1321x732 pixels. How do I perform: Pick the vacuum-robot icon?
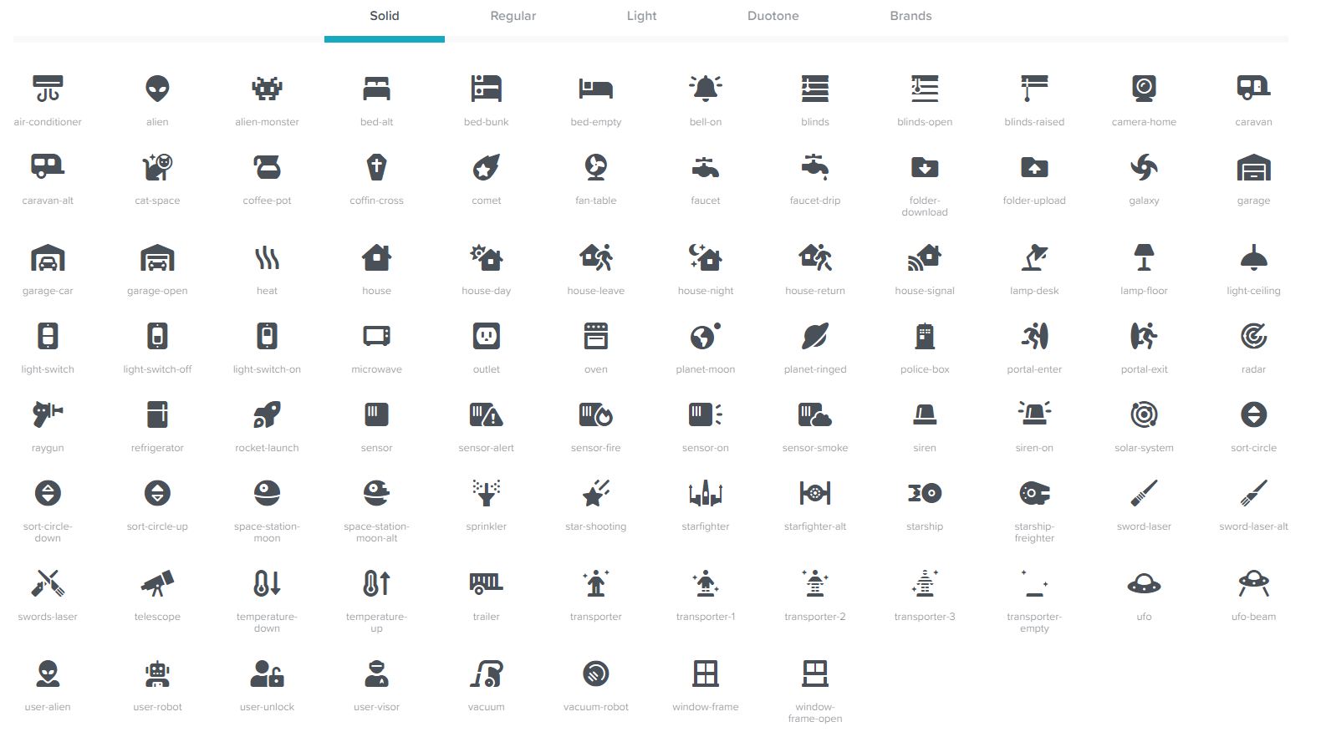pos(596,674)
